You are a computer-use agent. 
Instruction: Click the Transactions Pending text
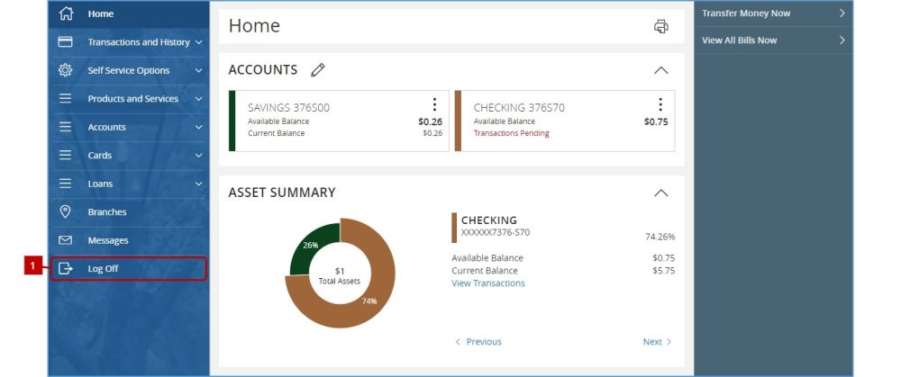[x=512, y=133]
